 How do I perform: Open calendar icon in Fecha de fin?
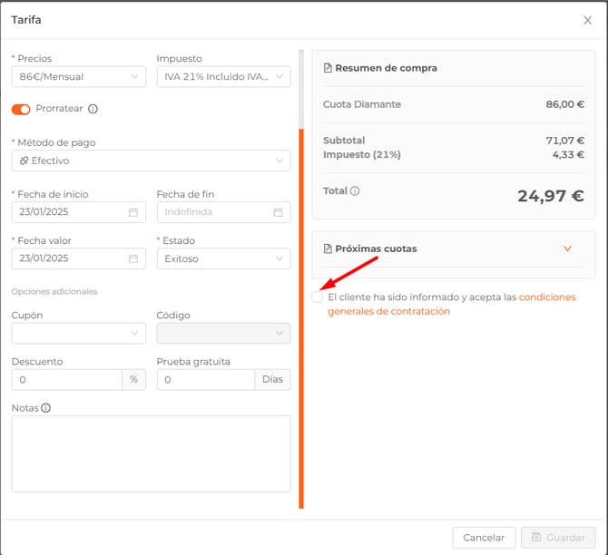pyautogui.click(x=279, y=212)
